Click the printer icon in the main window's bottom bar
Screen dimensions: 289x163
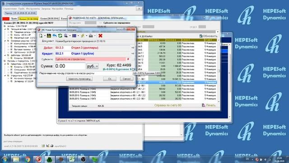(52, 146)
